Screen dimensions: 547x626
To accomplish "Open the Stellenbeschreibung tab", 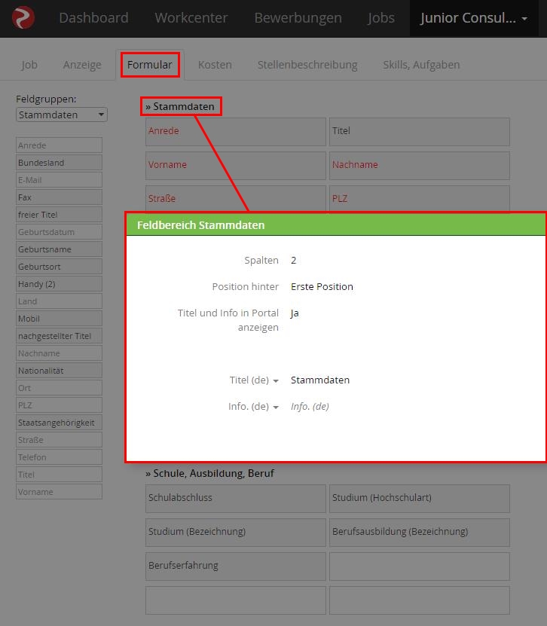I will 307,65.
